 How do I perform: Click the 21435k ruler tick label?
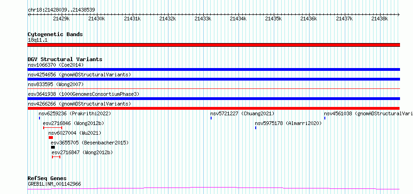pos(273,19)
